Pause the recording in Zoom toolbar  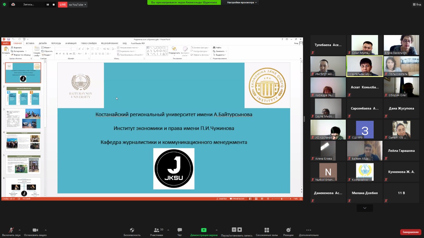(x=234, y=230)
